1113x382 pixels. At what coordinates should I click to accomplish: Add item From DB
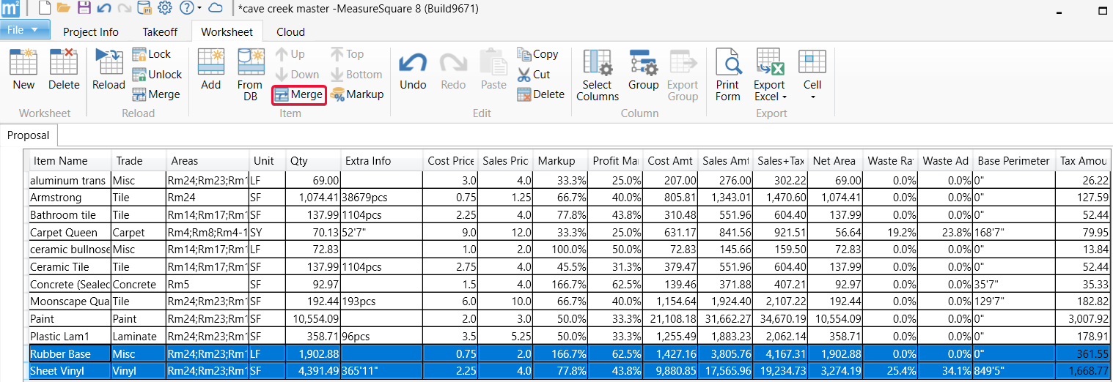click(250, 74)
